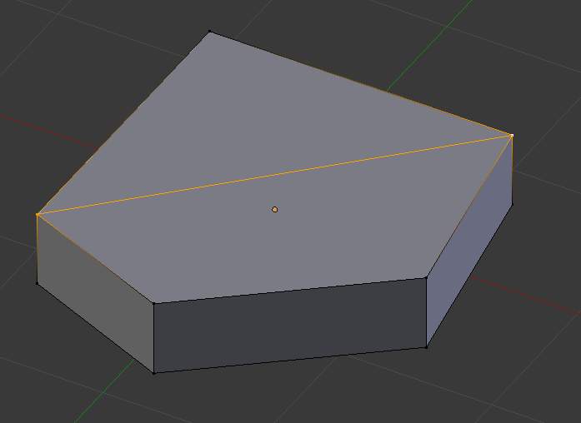
Task: Select top vertex above the front-left vertical edge
Action: coord(153,303)
